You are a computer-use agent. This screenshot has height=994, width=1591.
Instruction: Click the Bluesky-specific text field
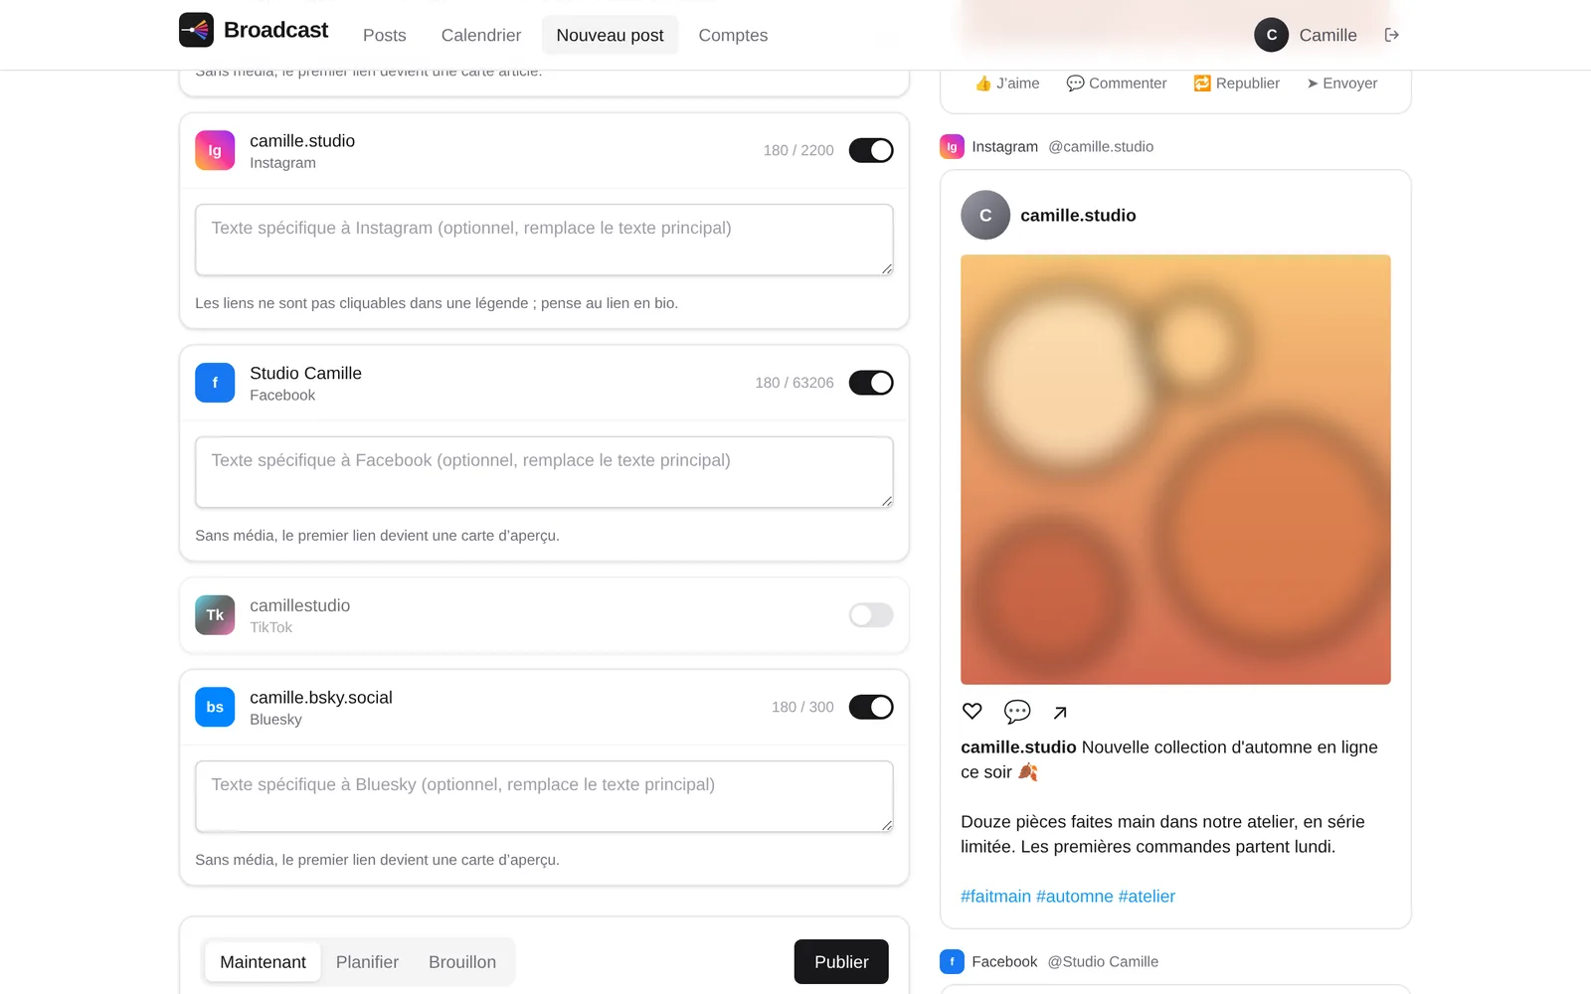coord(544,796)
